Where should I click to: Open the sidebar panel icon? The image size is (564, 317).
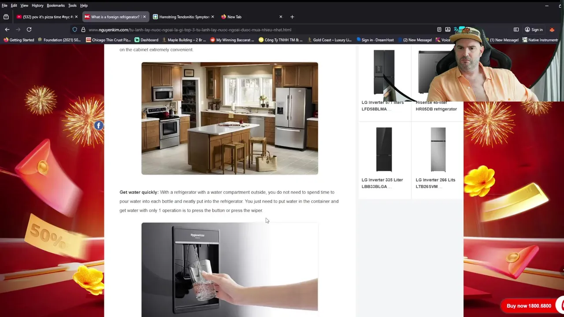[516, 29]
